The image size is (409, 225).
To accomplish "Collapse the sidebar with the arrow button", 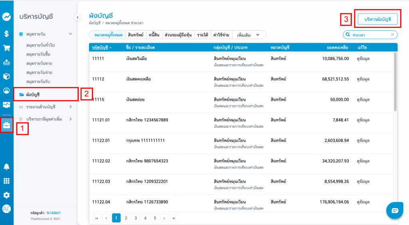I will [77, 17].
